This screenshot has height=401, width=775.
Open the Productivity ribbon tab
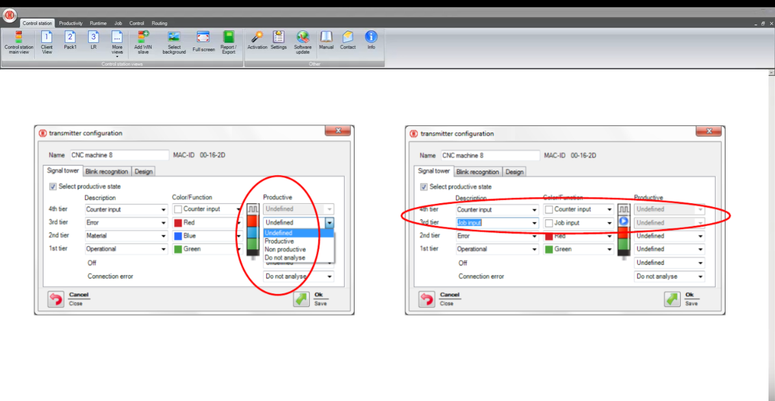coord(71,23)
